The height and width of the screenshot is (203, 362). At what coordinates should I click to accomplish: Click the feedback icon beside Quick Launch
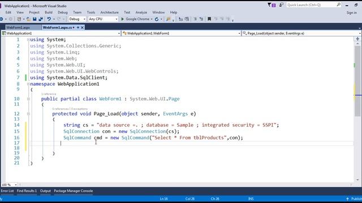click(x=281, y=5)
